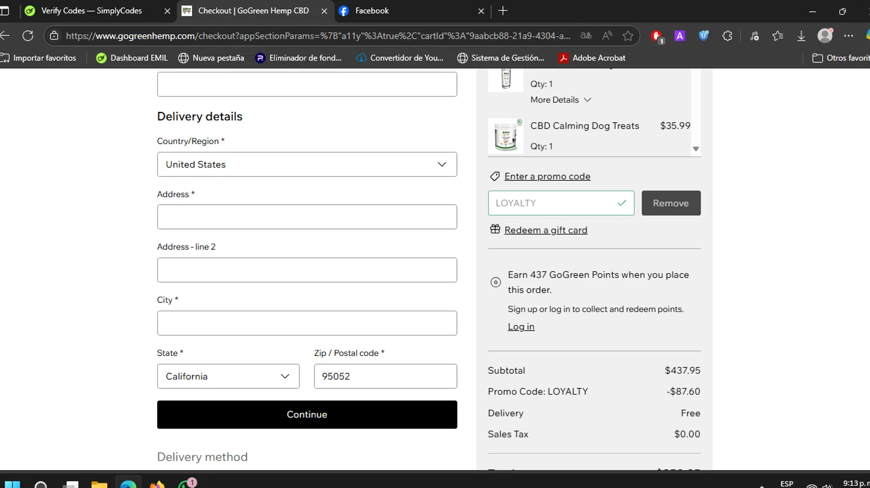Click the address bar URL

click(318, 36)
